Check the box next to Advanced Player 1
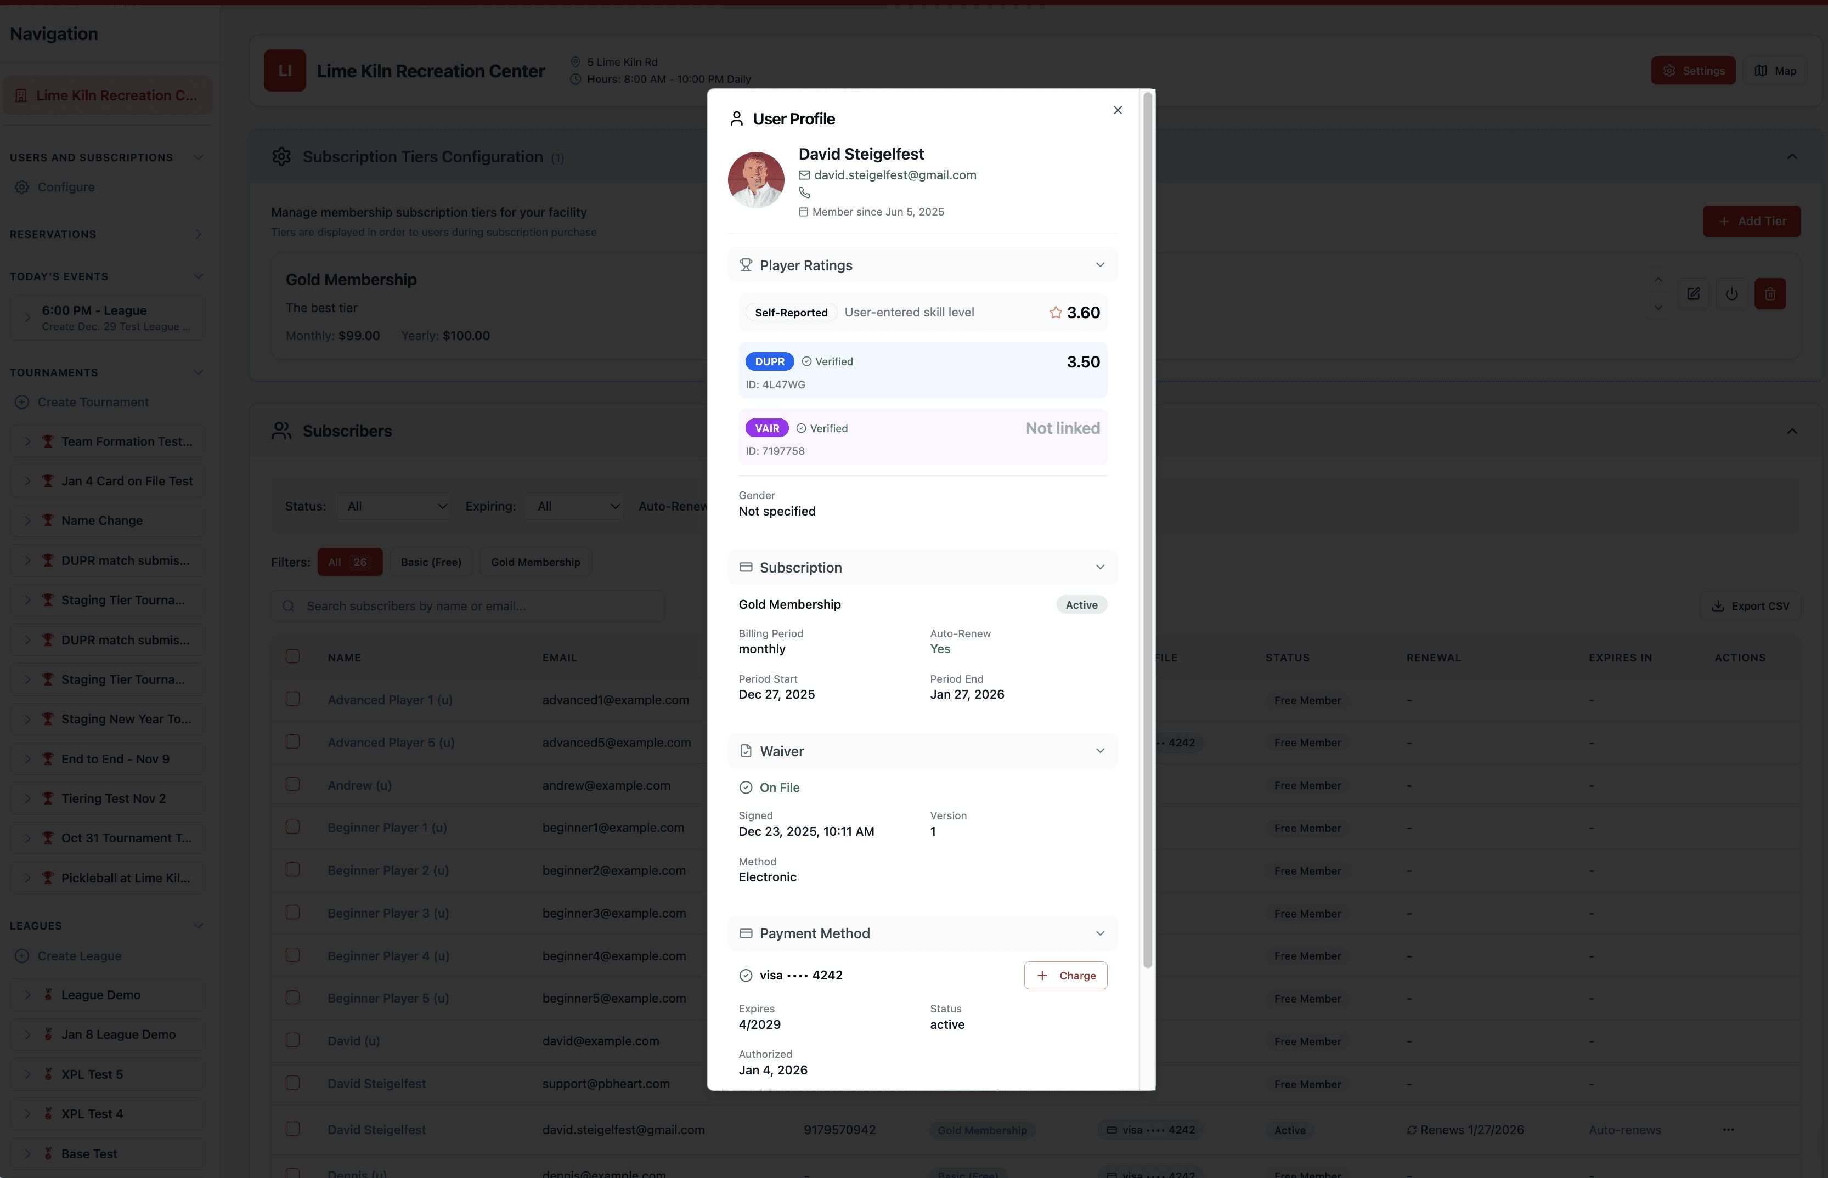Screen dimensions: 1828x1178 tap(293, 698)
